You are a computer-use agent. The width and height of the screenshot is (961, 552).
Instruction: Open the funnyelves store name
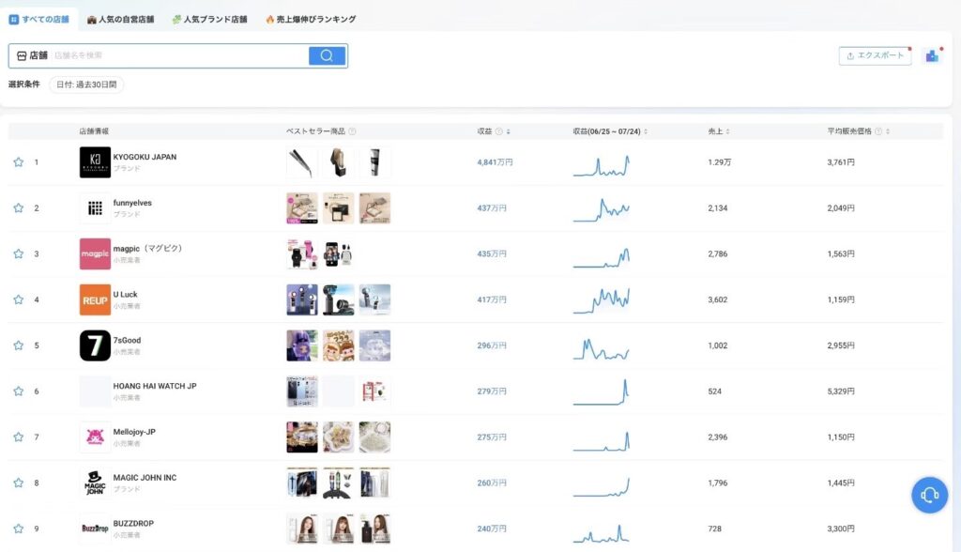pyautogui.click(x=132, y=203)
